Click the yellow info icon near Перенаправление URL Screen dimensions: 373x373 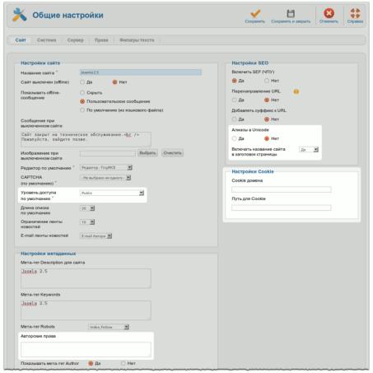click(296, 91)
